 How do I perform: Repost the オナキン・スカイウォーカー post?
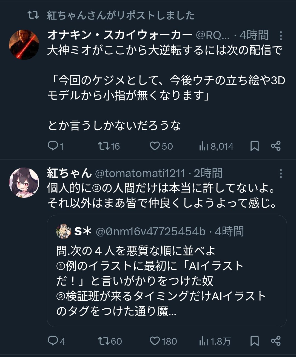pos(104,146)
